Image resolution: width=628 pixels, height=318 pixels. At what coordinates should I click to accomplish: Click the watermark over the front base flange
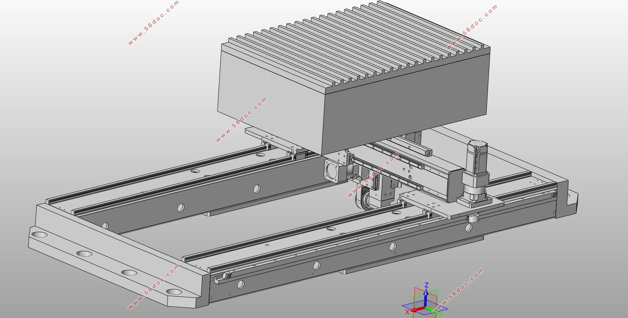pyautogui.click(x=153, y=287)
